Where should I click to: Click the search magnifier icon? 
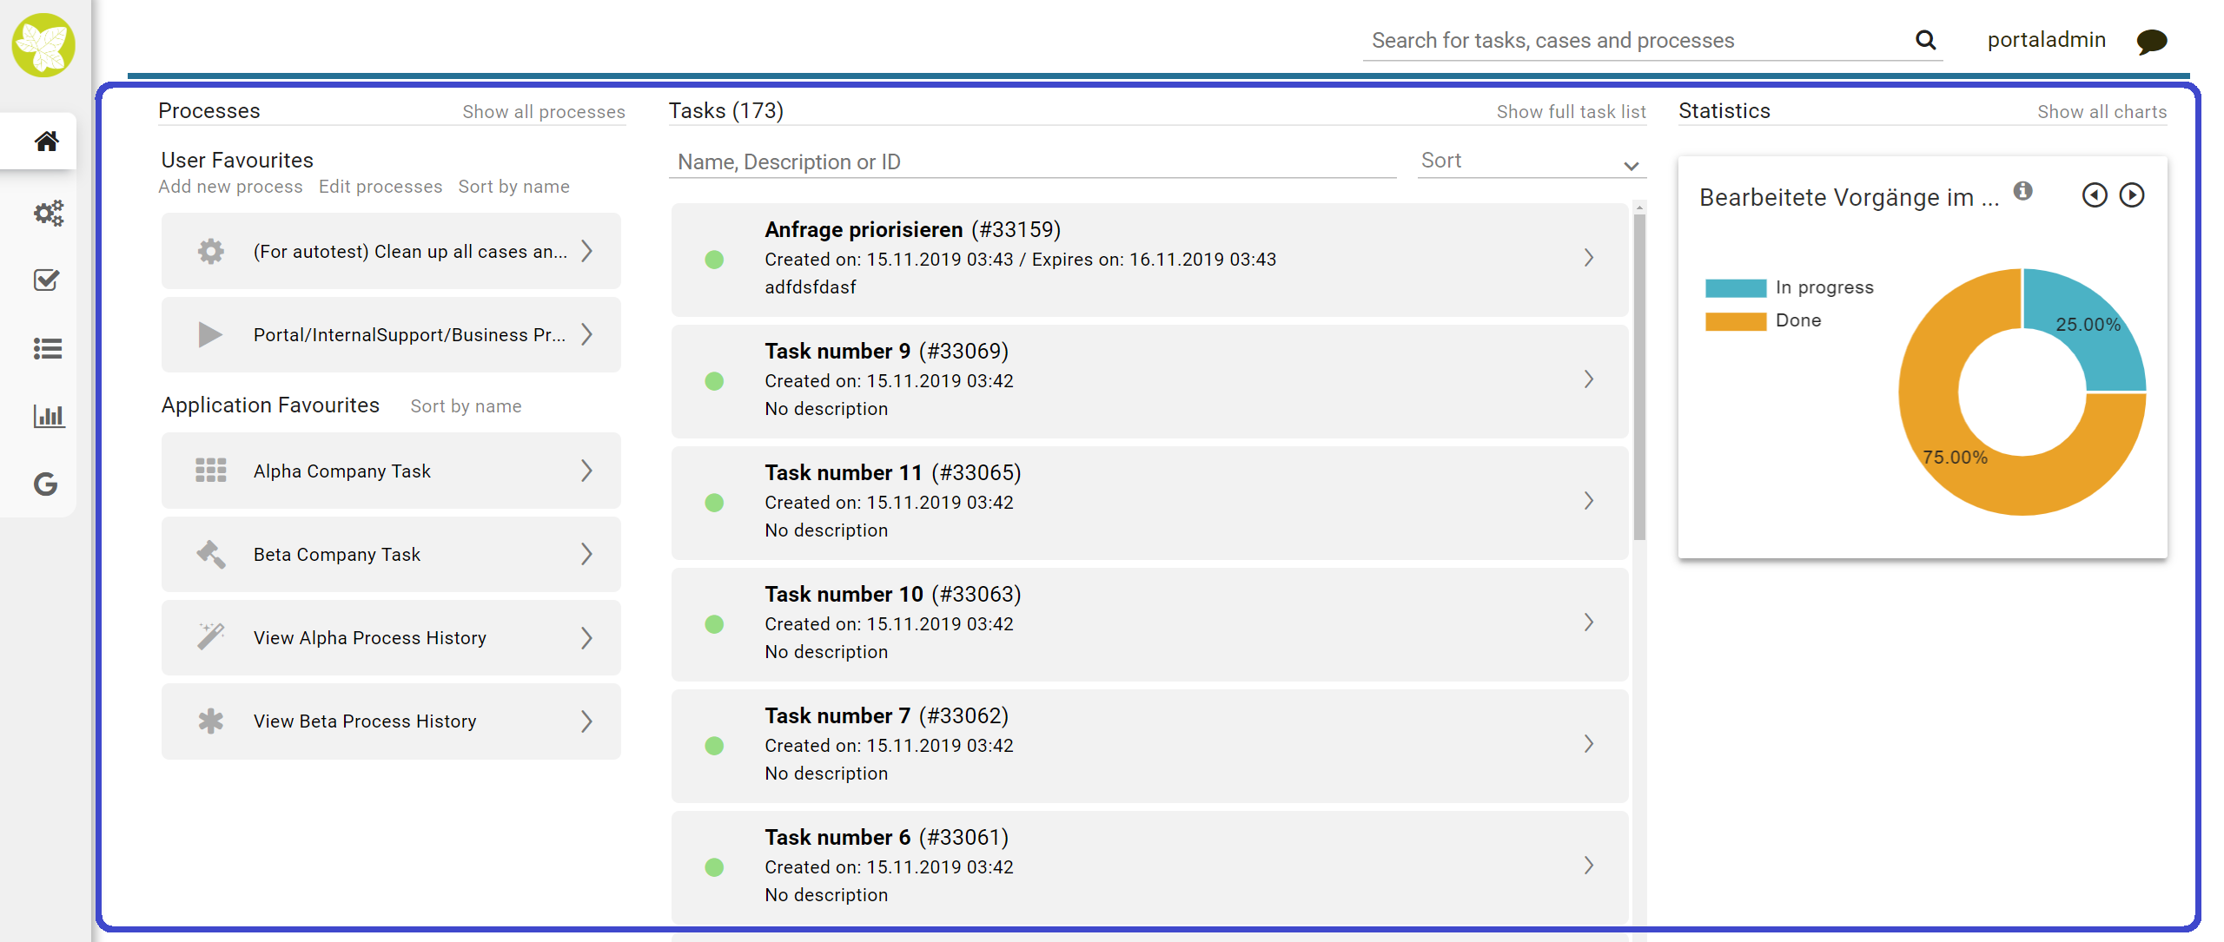click(1925, 40)
